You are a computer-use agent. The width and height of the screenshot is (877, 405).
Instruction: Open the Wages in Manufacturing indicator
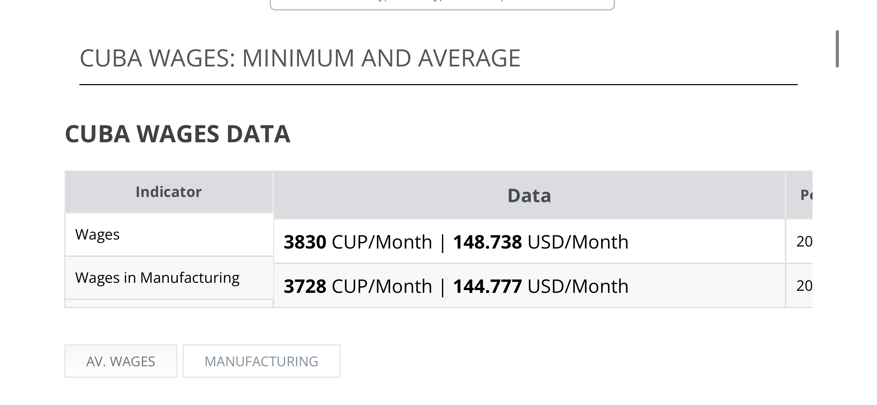click(169, 278)
